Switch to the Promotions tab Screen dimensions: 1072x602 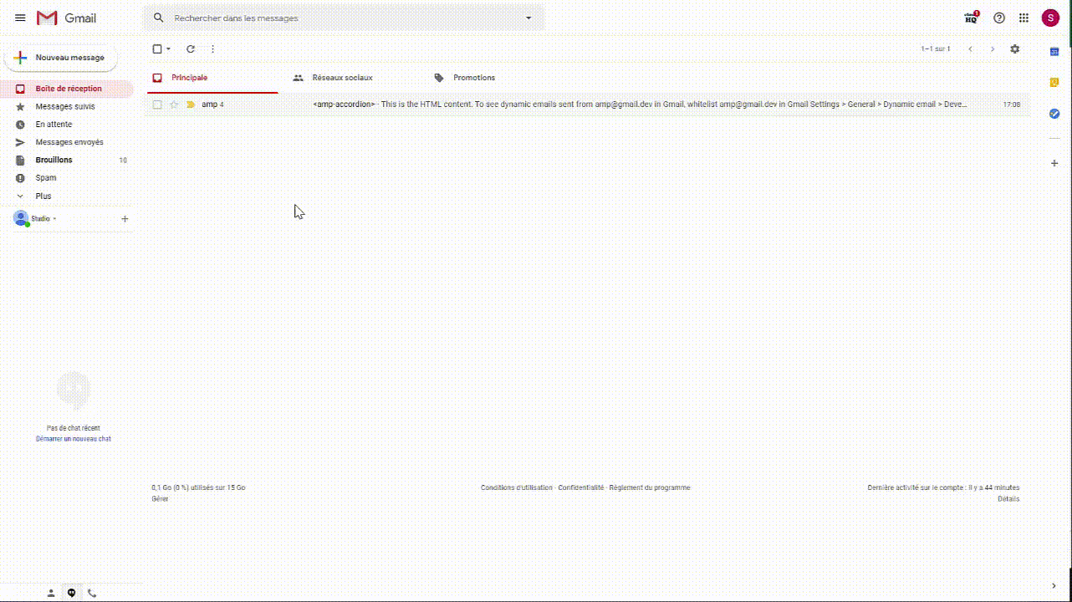[x=473, y=78]
